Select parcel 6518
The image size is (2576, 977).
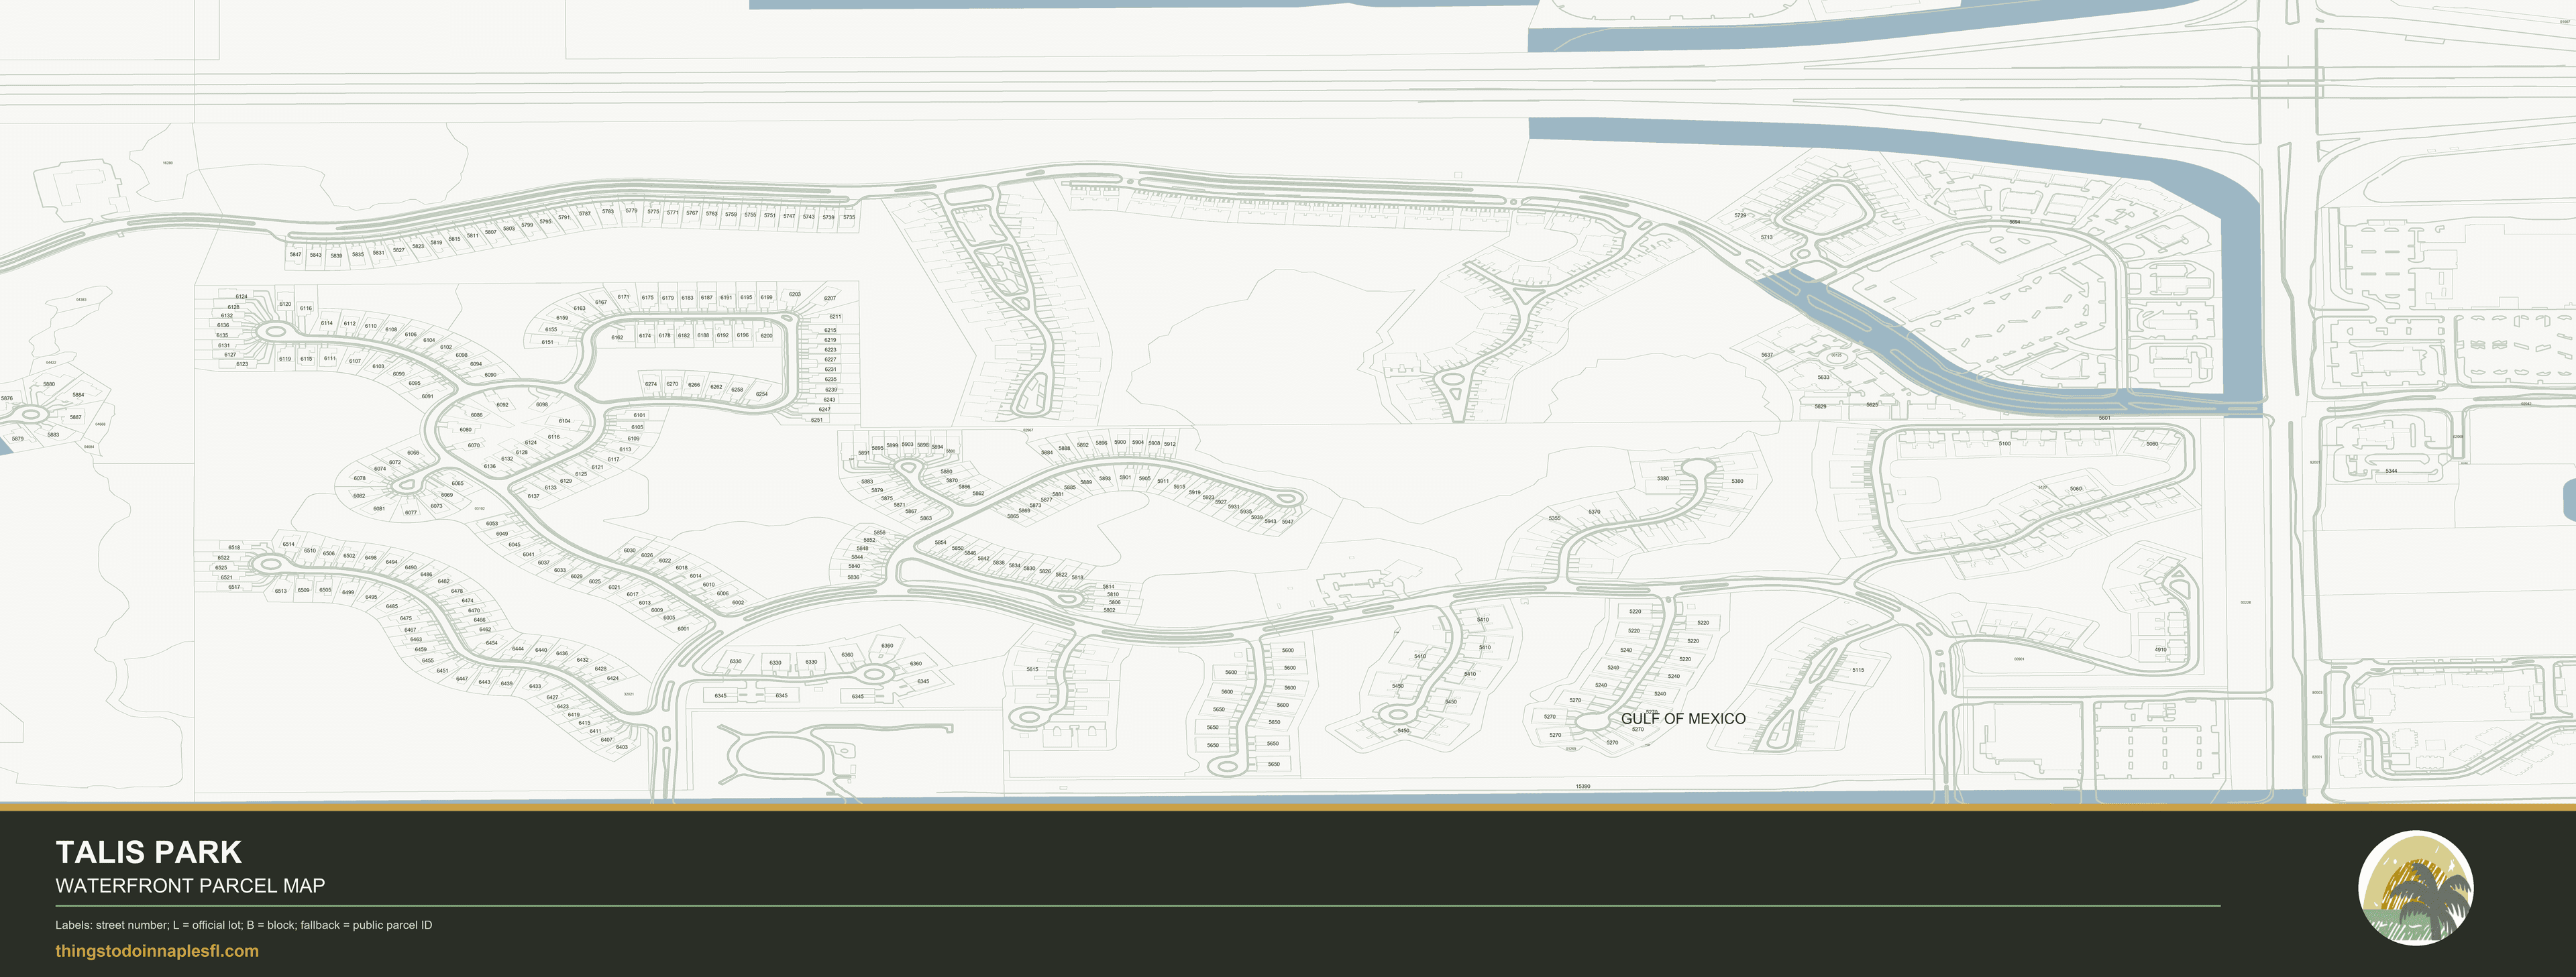(x=234, y=548)
